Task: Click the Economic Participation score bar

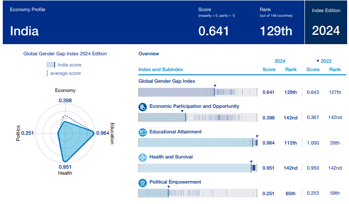Action: pos(198,118)
